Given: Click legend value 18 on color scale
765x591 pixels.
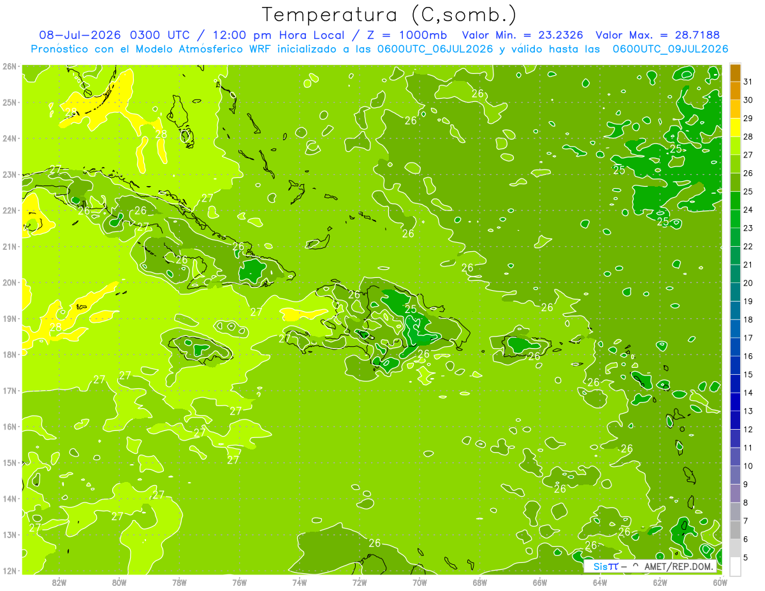Looking at the screenshot, I should coord(748,319).
